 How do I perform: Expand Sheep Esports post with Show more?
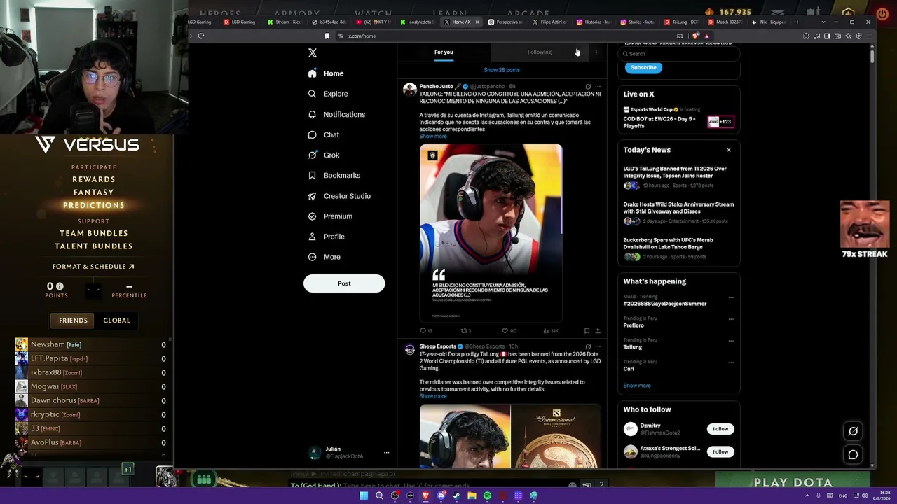click(433, 396)
